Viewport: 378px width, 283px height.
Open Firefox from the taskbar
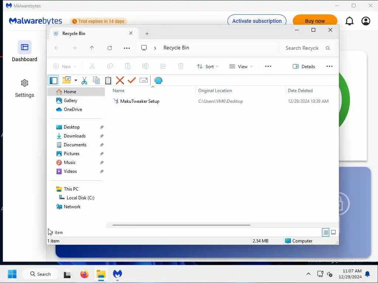(x=84, y=274)
